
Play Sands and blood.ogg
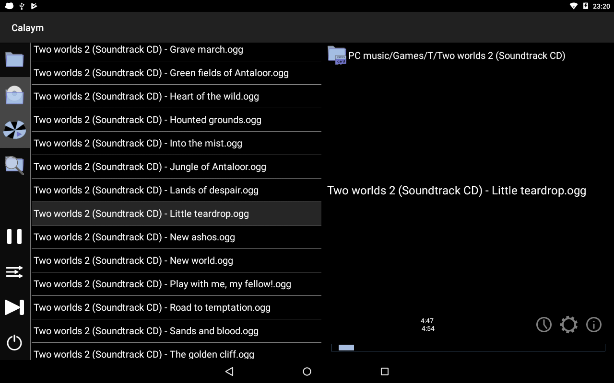tap(177, 331)
